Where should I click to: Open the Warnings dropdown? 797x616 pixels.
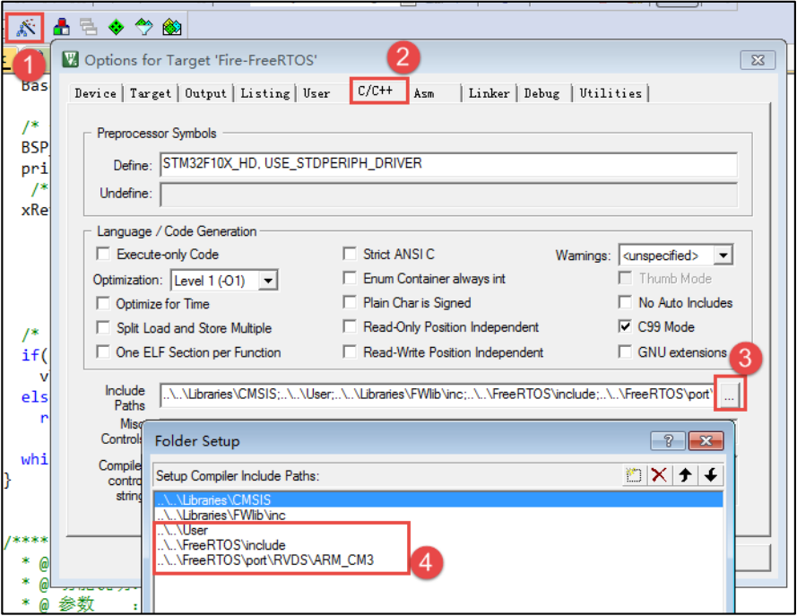click(723, 255)
